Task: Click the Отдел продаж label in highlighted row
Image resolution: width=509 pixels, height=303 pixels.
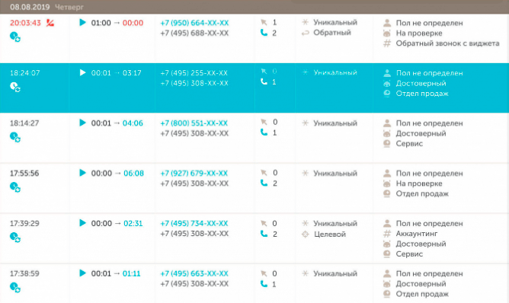Action: (422, 94)
